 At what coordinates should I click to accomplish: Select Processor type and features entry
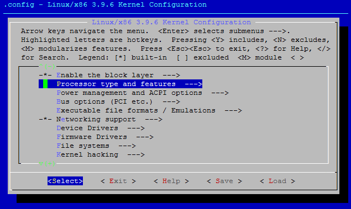(121, 84)
